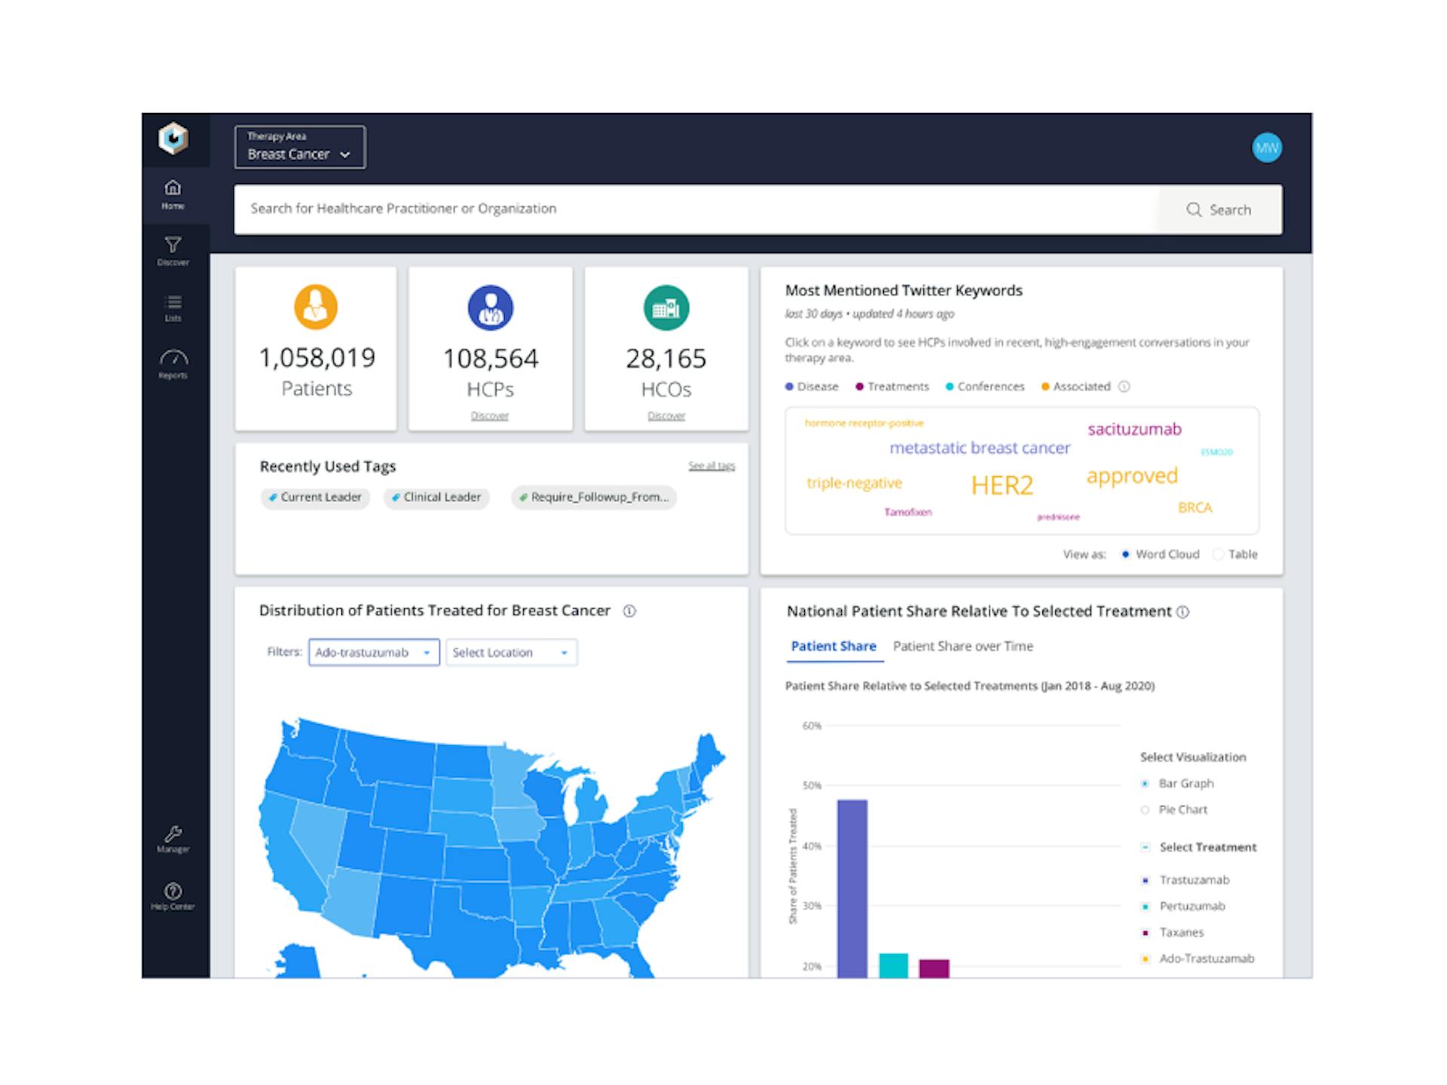Image resolution: width=1447 pixels, height=1085 pixels.
Task: Switch keyword view to Table
Action: (1236, 554)
